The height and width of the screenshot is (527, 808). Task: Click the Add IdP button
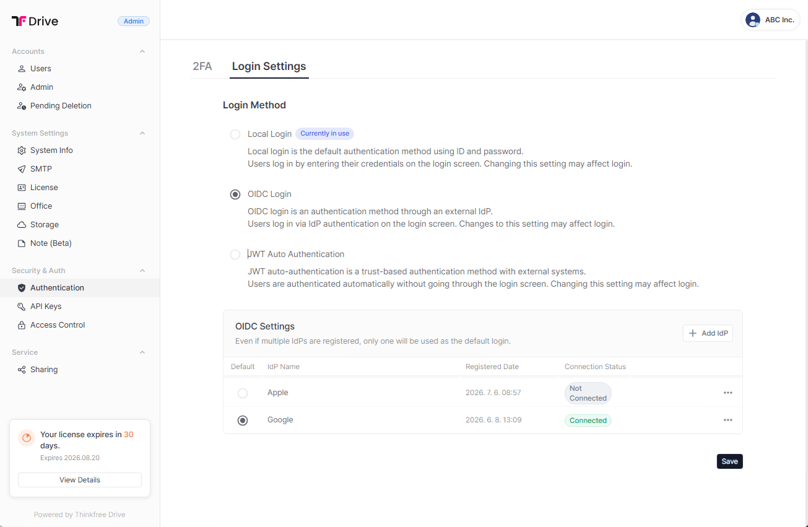click(708, 333)
